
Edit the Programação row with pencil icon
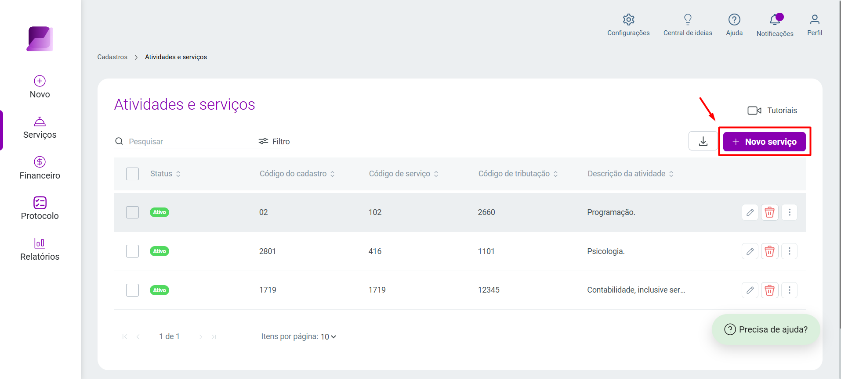pos(750,212)
